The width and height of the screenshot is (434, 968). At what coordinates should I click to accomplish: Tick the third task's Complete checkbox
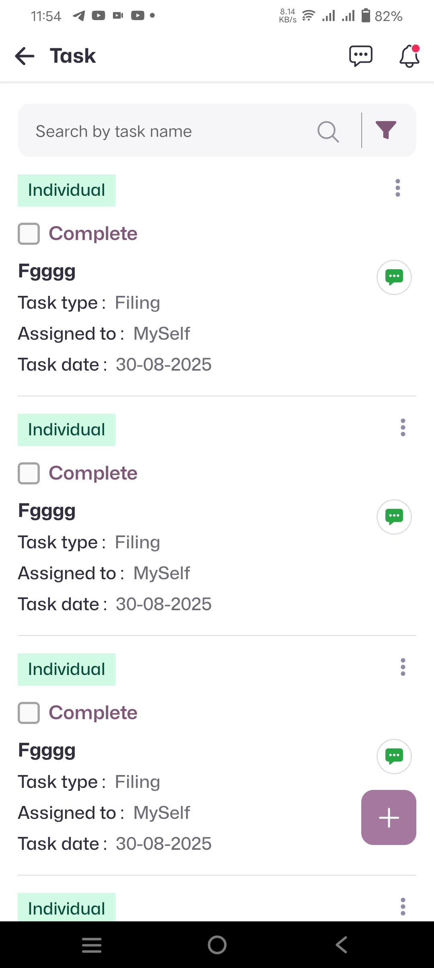click(x=29, y=713)
